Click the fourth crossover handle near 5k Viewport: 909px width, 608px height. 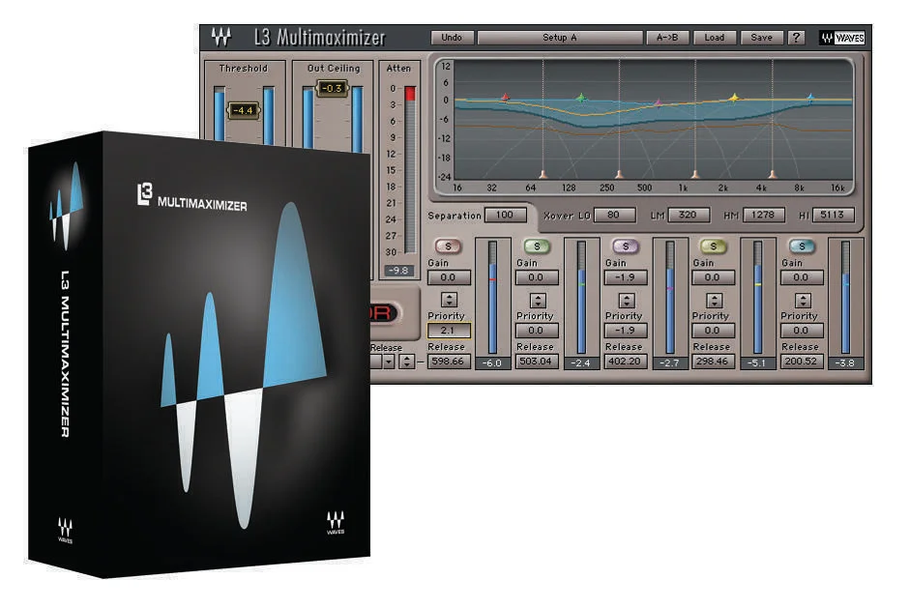click(x=773, y=174)
